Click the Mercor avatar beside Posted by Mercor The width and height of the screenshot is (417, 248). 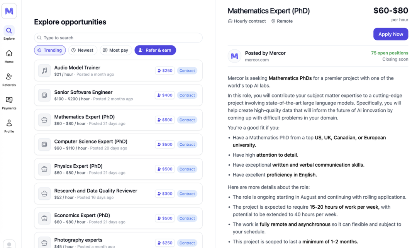(x=234, y=56)
